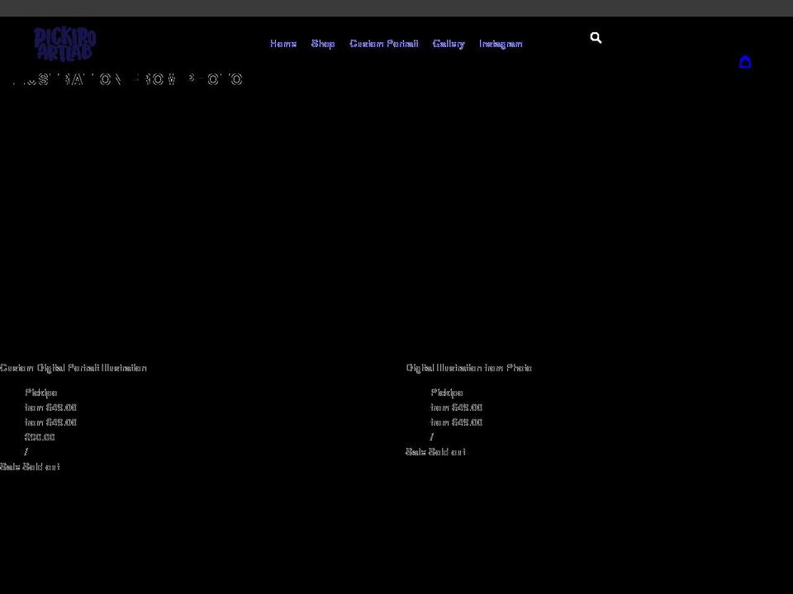Click the Pickiro Artlab logo to return home
Screen dimensions: 793x594
(64, 44)
